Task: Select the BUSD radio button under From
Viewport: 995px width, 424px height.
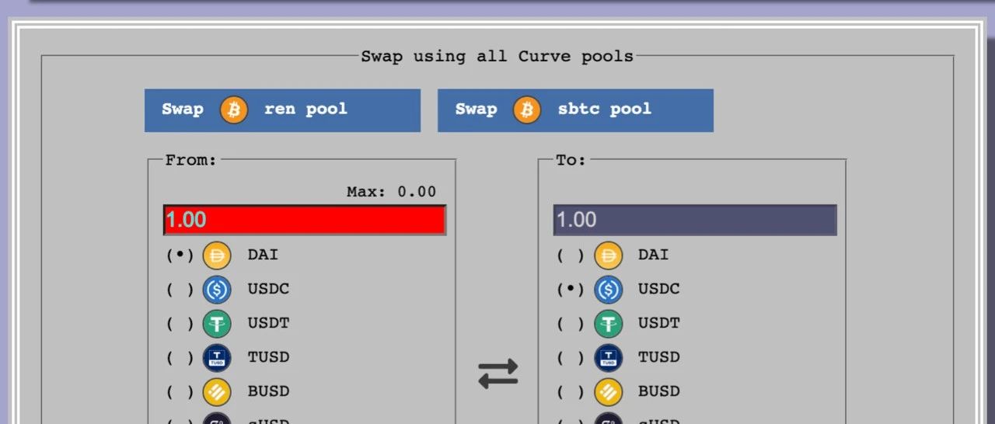Action: point(180,391)
